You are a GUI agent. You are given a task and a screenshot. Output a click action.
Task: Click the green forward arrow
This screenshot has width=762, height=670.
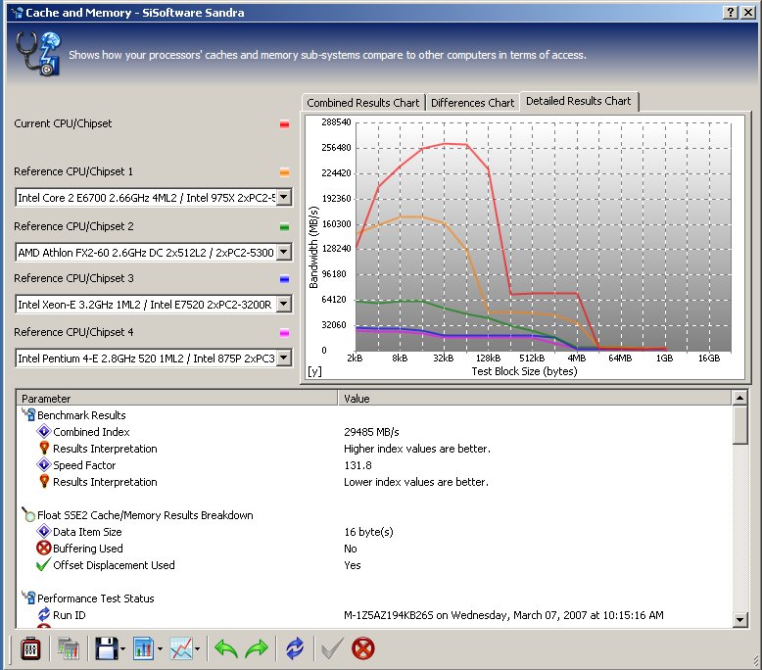point(257,648)
